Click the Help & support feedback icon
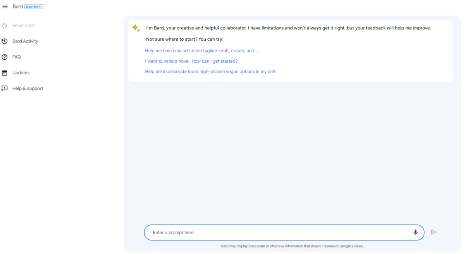465x254 pixels. click(5, 88)
